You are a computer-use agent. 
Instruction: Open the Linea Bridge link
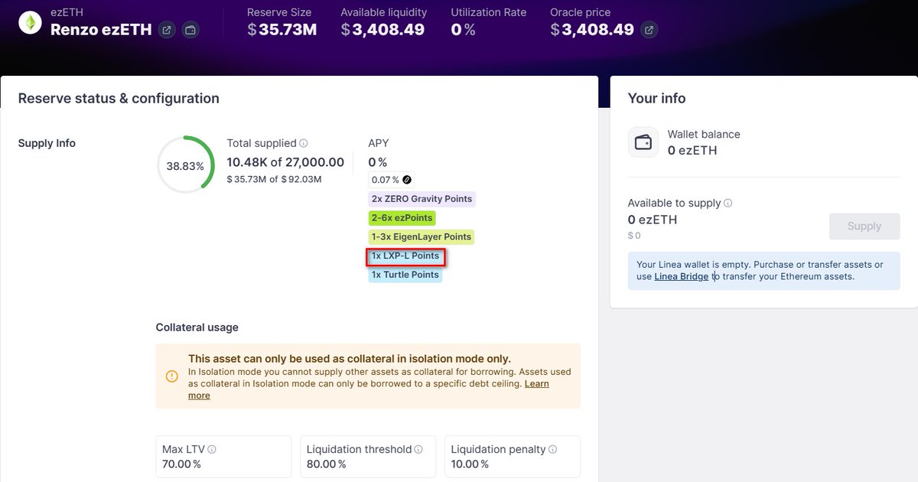682,276
